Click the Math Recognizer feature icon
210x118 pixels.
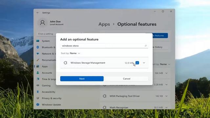pos(105,108)
